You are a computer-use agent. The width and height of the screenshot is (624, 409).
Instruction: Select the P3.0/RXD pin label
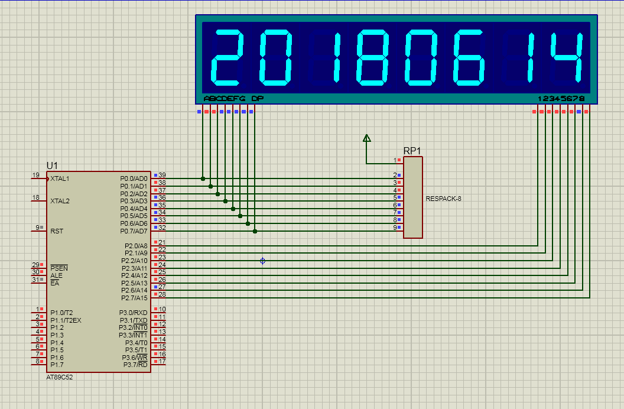pyautogui.click(x=134, y=313)
